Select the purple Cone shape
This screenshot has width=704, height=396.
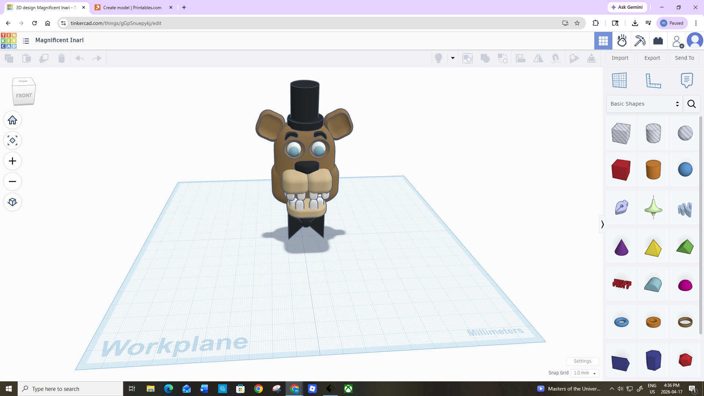(x=621, y=247)
